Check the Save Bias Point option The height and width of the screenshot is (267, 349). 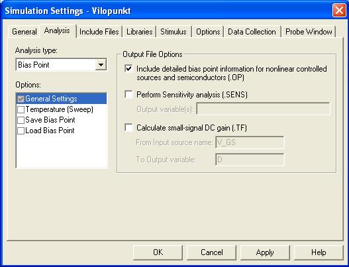click(x=21, y=121)
